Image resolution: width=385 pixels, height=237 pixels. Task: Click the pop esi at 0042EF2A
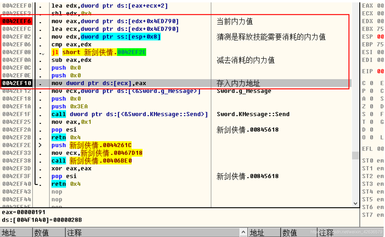[x=64, y=130]
